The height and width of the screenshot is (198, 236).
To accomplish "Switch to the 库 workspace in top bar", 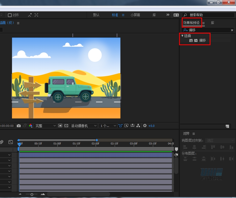I will pos(154,15).
